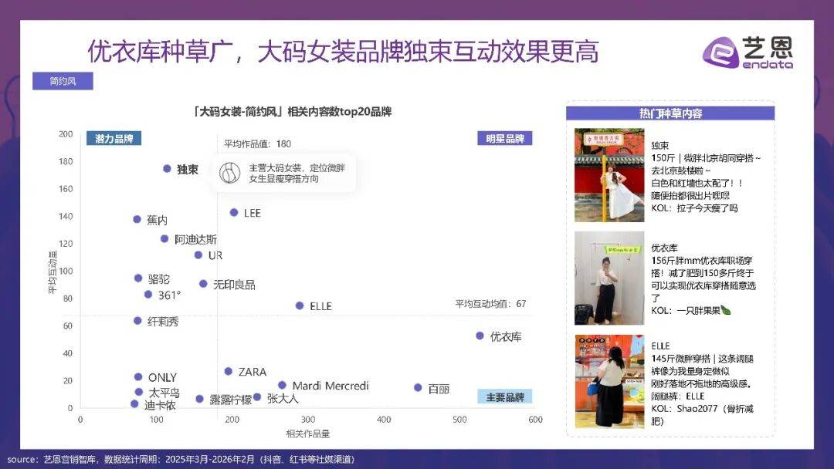The image size is (834, 469).
Task: Open the 优衣库 outfit post thumbnail
Action: tap(609, 278)
